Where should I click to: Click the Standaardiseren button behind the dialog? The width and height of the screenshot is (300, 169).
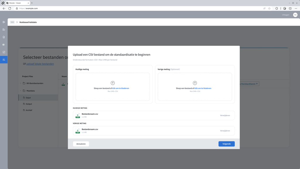click(249, 84)
